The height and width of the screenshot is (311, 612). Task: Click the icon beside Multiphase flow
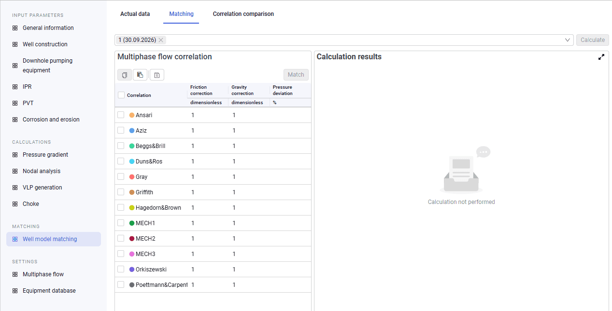(x=15, y=274)
